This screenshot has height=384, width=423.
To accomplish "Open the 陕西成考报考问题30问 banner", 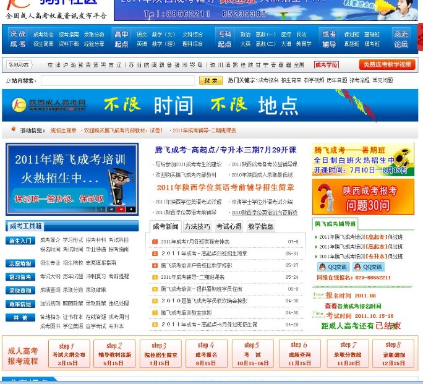I will (363, 197).
